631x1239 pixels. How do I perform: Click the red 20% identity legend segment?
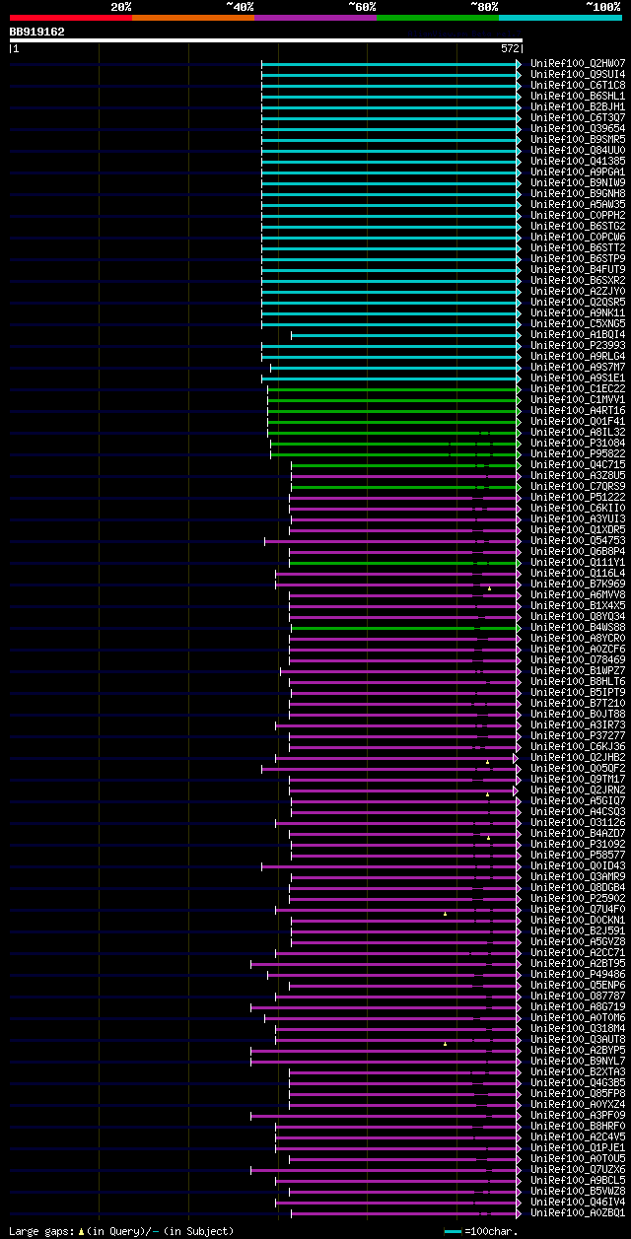click(71, 18)
